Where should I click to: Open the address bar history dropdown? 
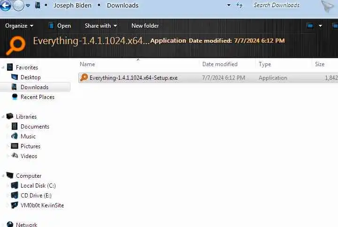tap(229, 5)
